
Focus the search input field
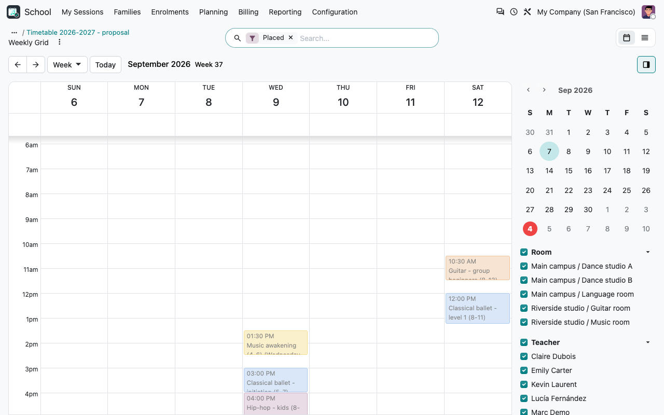366,38
